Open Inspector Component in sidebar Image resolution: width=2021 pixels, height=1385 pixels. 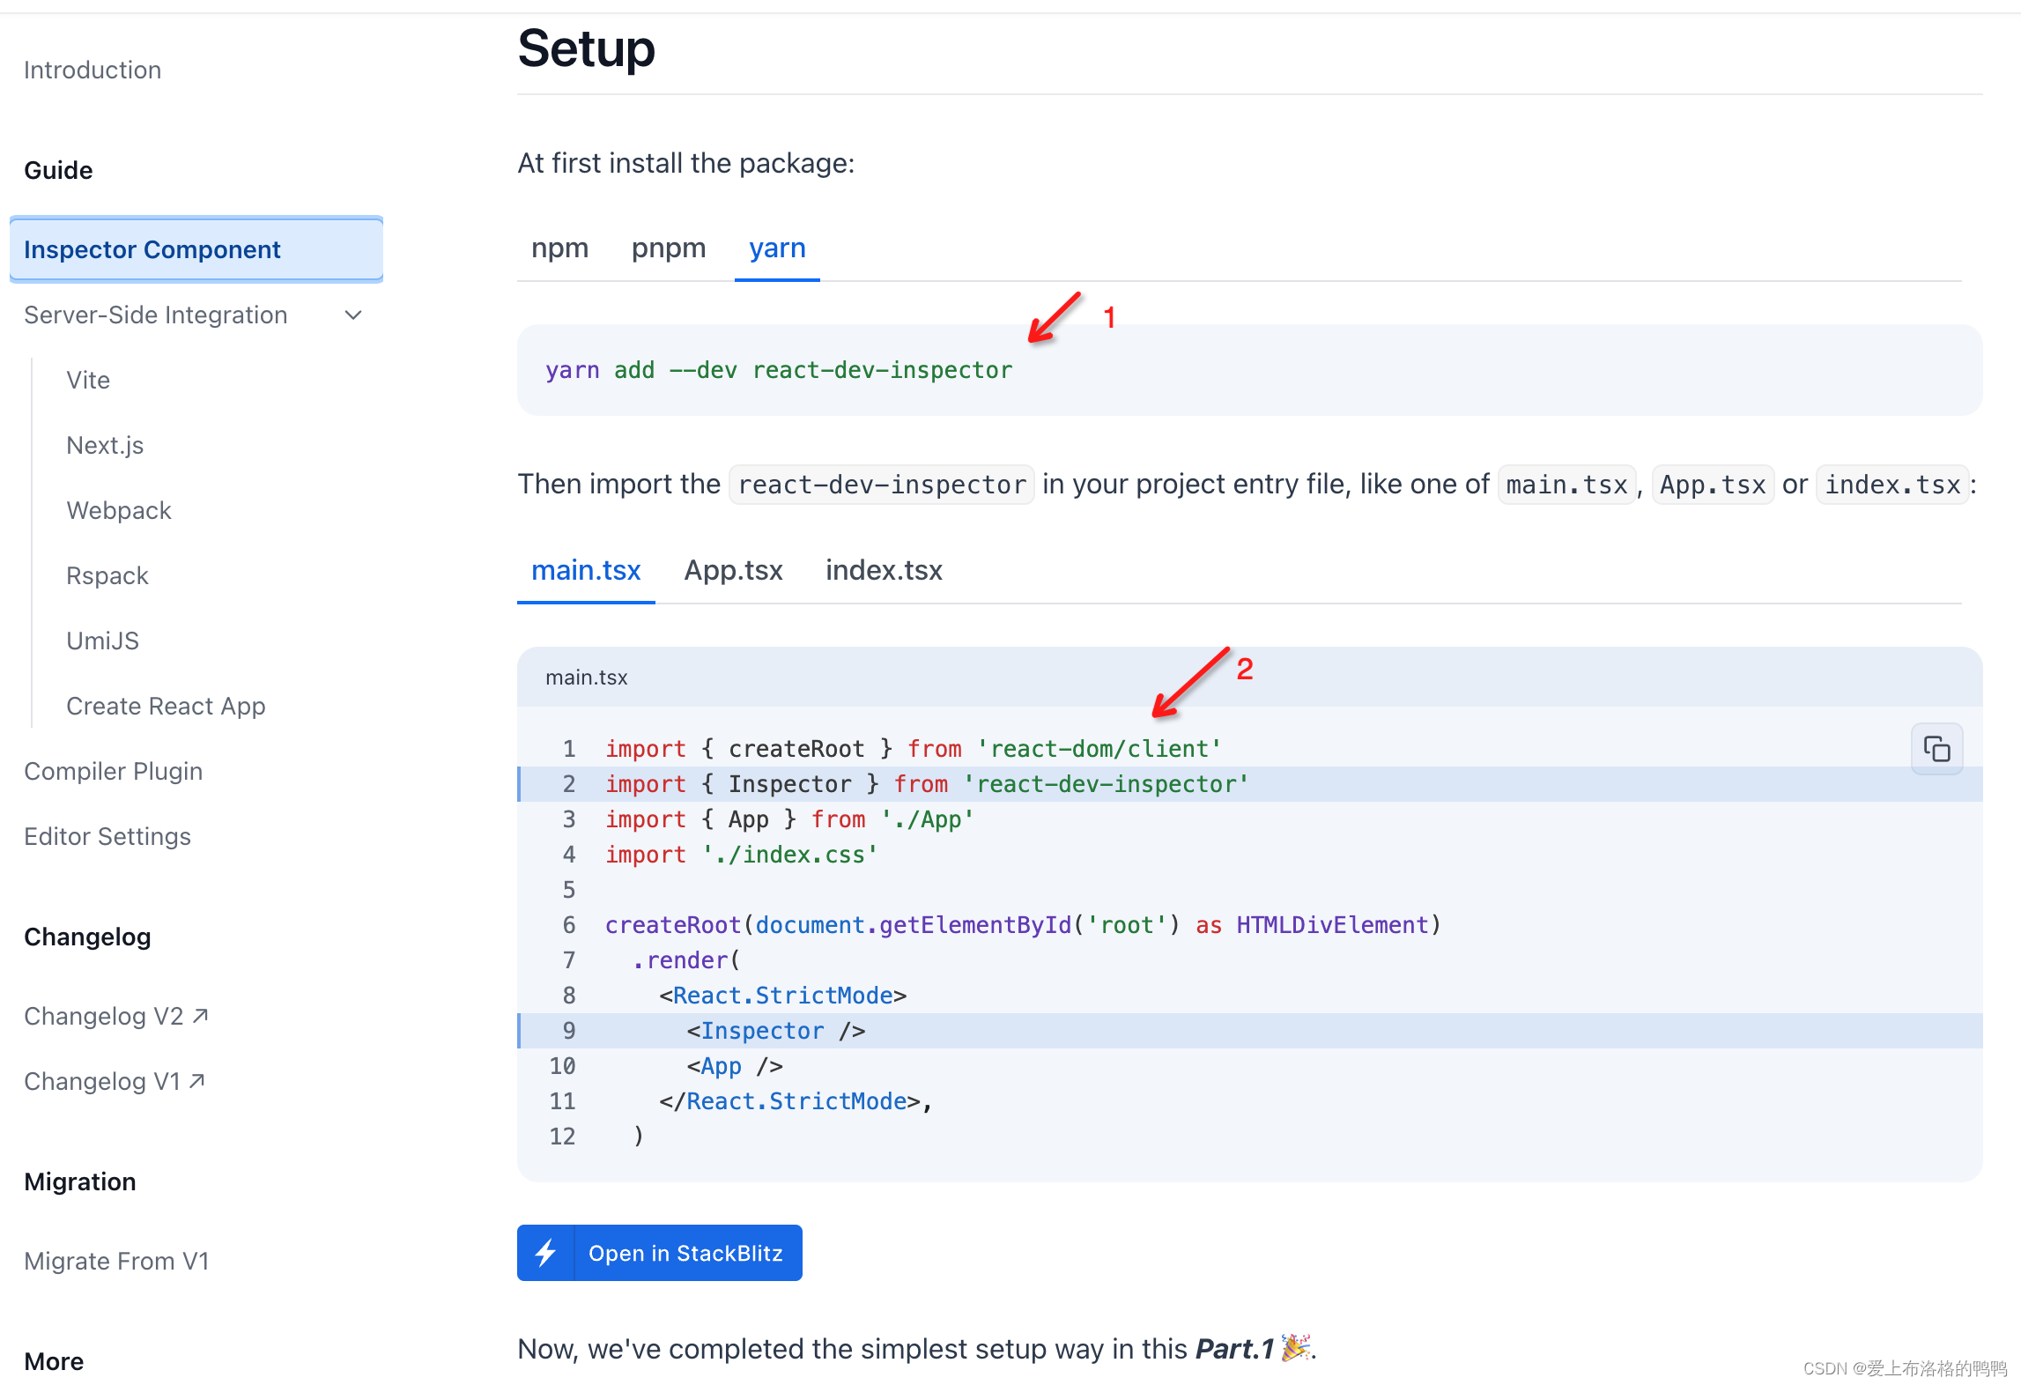coord(196,249)
